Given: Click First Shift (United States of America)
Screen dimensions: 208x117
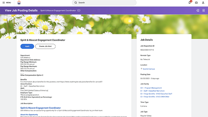Looking at the screenshot, I should (x=34, y=91).
